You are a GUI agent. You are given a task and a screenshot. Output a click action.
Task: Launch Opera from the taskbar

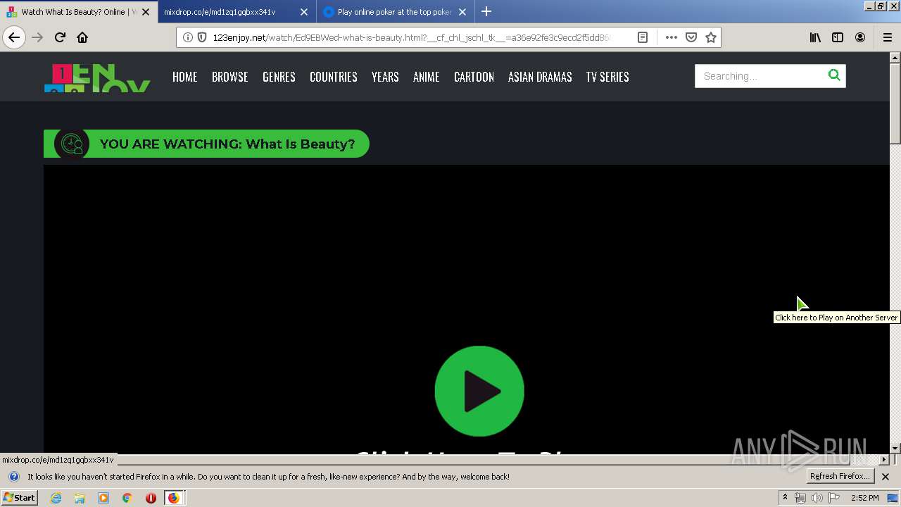pos(151,498)
